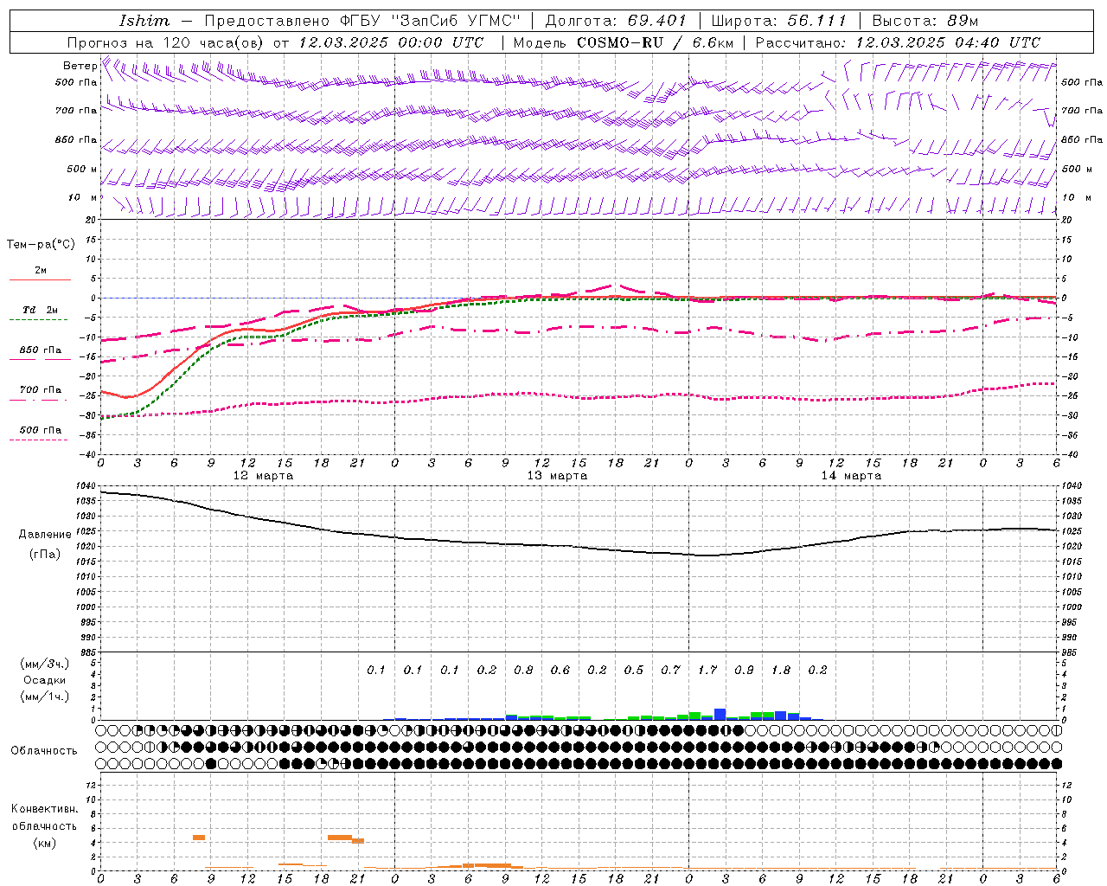Click the "Высота: 89м" header field
Image resolution: width=1107 pixels, height=886 pixels.
coord(925,20)
